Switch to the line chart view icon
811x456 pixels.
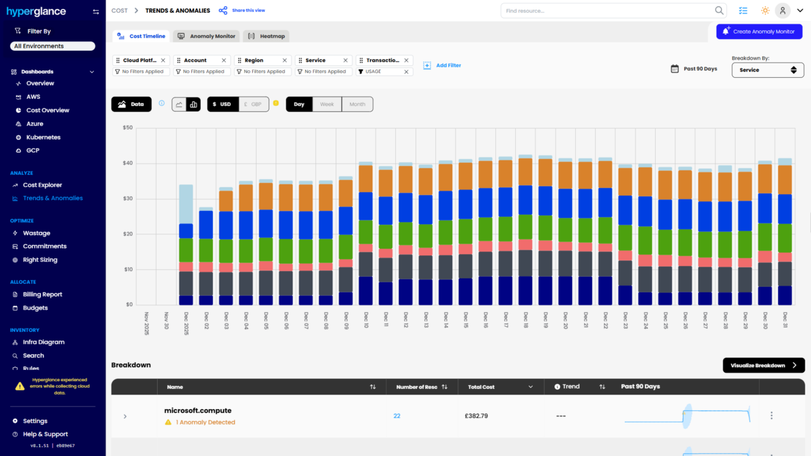(x=179, y=104)
